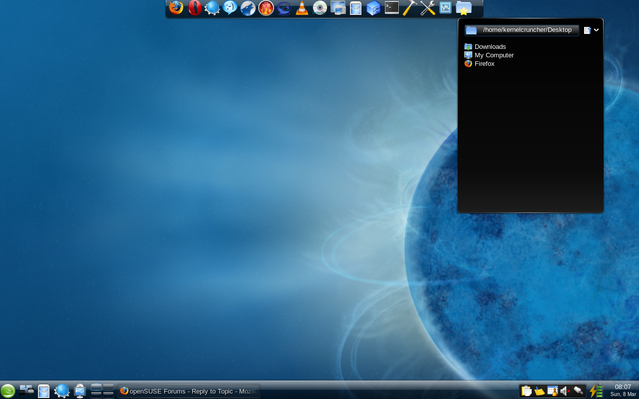Expand folder view options dropdown chevron
This screenshot has width=639, height=399.
coord(596,30)
